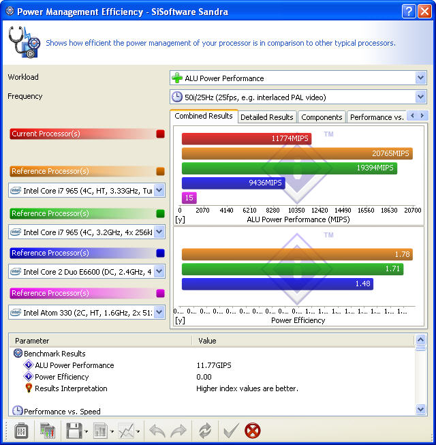Select the Combined Results tab

click(204, 116)
